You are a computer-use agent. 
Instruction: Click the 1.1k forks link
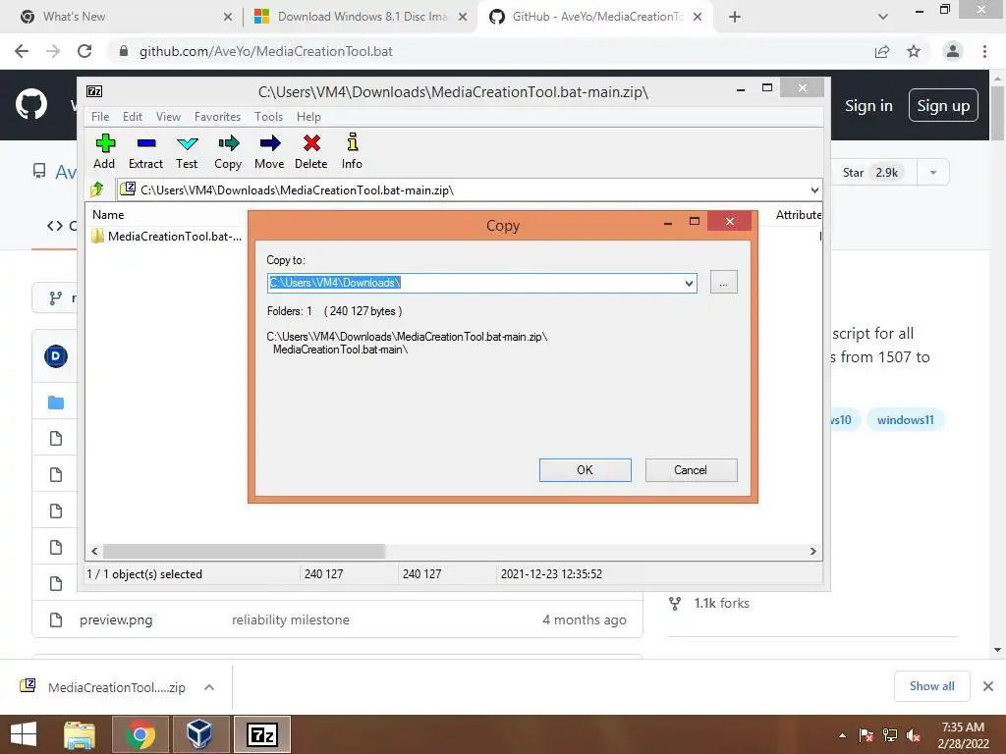(x=721, y=604)
